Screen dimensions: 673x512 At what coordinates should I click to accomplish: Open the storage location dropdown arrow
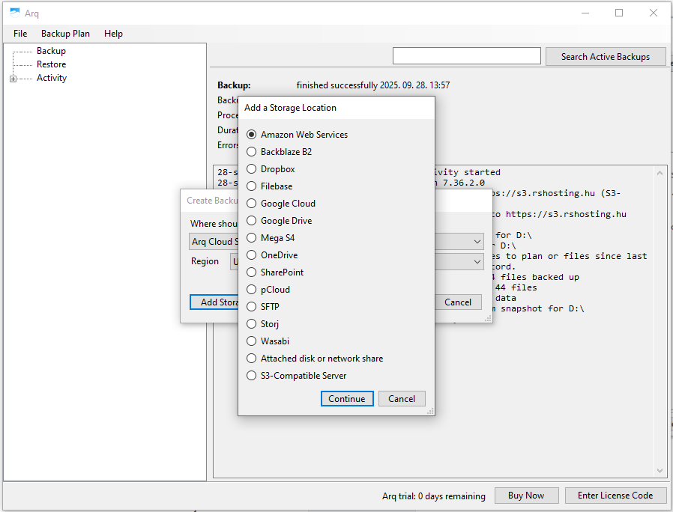[x=477, y=242]
